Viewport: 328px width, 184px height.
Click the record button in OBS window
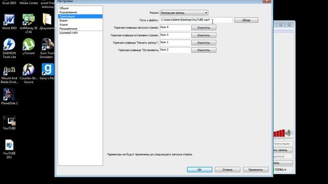[x=283, y=150]
